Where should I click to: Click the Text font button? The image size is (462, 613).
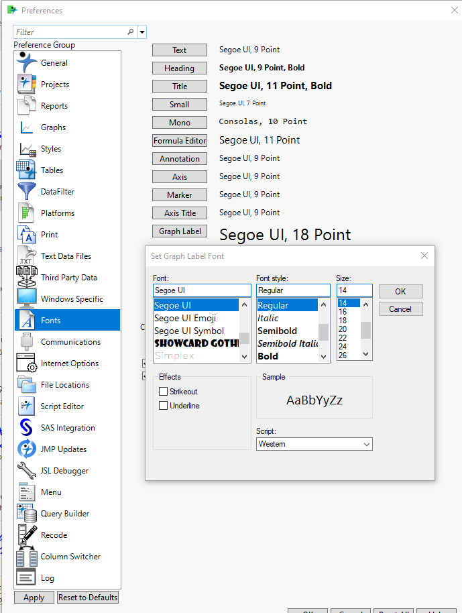180,50
